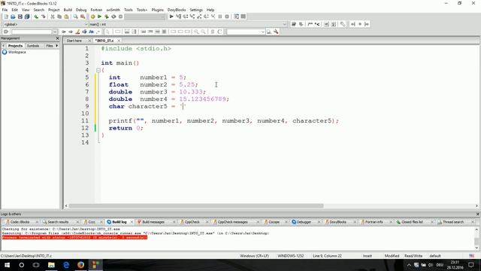
Task: Switch to the Symbols tab
Action: point(33,46)
